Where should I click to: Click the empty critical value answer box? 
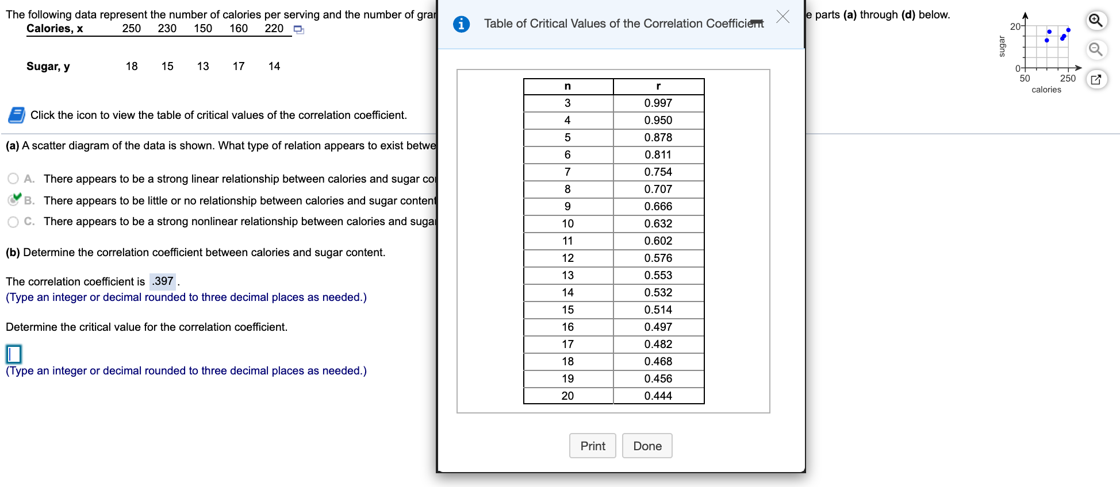click(14, 354)
